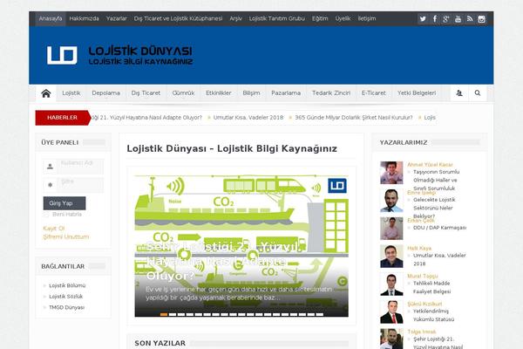Viewport: 523px width, 349px height.
Task: Select the Dış Ticaret category tab
Action: pyautogui.click(x=146, y=93)
